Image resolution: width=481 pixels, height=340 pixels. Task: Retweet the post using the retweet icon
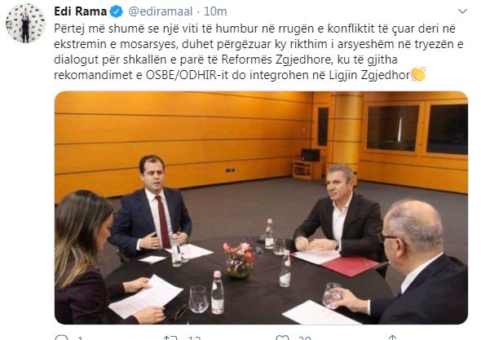coord(170,338)
